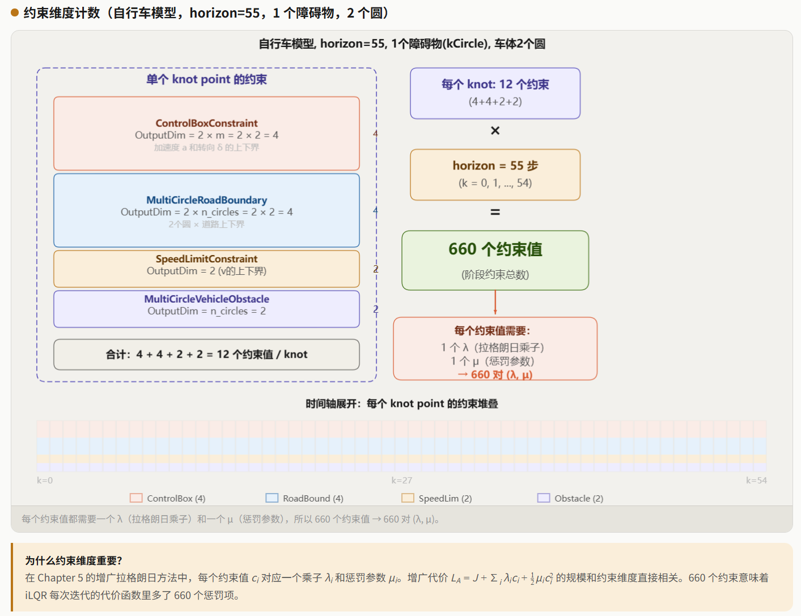This screenshot has height=616, width=801.
Task: Click the k=0 timeline label
Action: coord(45,481)
